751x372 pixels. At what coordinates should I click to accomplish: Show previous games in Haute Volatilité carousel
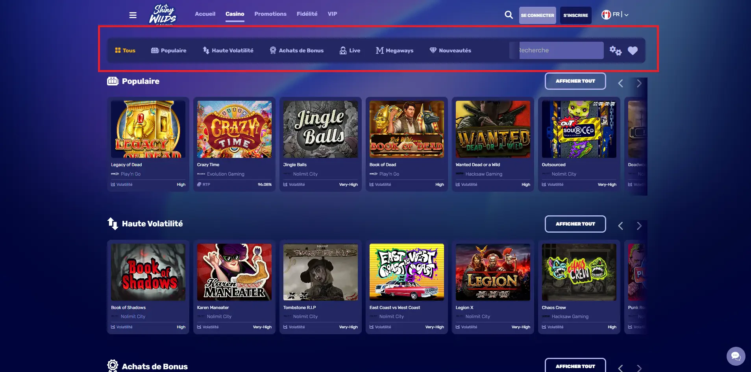tap(621, 226)
